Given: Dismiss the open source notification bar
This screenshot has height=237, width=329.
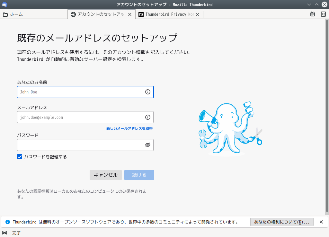Looking at the screenshot, I should click(x=321, y=222).
